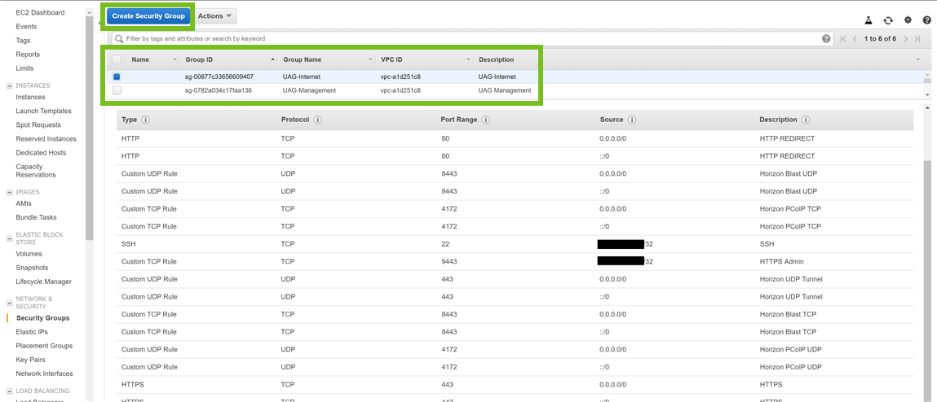Click the sidebar vertical scrollbar
937x402 pixels.
point(90,129)
